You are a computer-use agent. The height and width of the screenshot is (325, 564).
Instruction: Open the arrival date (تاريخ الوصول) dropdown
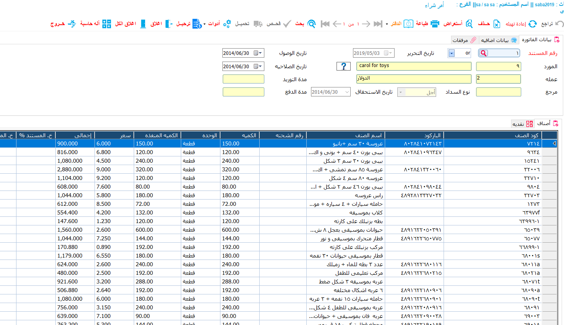pos(260,53)
